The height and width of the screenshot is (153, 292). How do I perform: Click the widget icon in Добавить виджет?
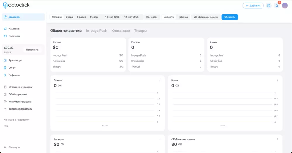click(195, 17)
